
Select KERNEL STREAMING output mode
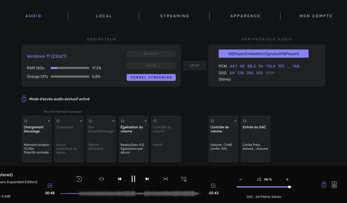[151, 77]
